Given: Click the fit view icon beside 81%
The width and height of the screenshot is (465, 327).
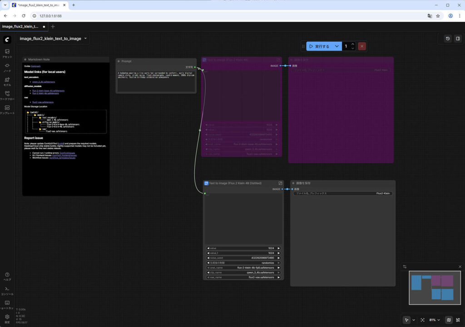Looking at the screenshot, I should [x=423, y=320].
